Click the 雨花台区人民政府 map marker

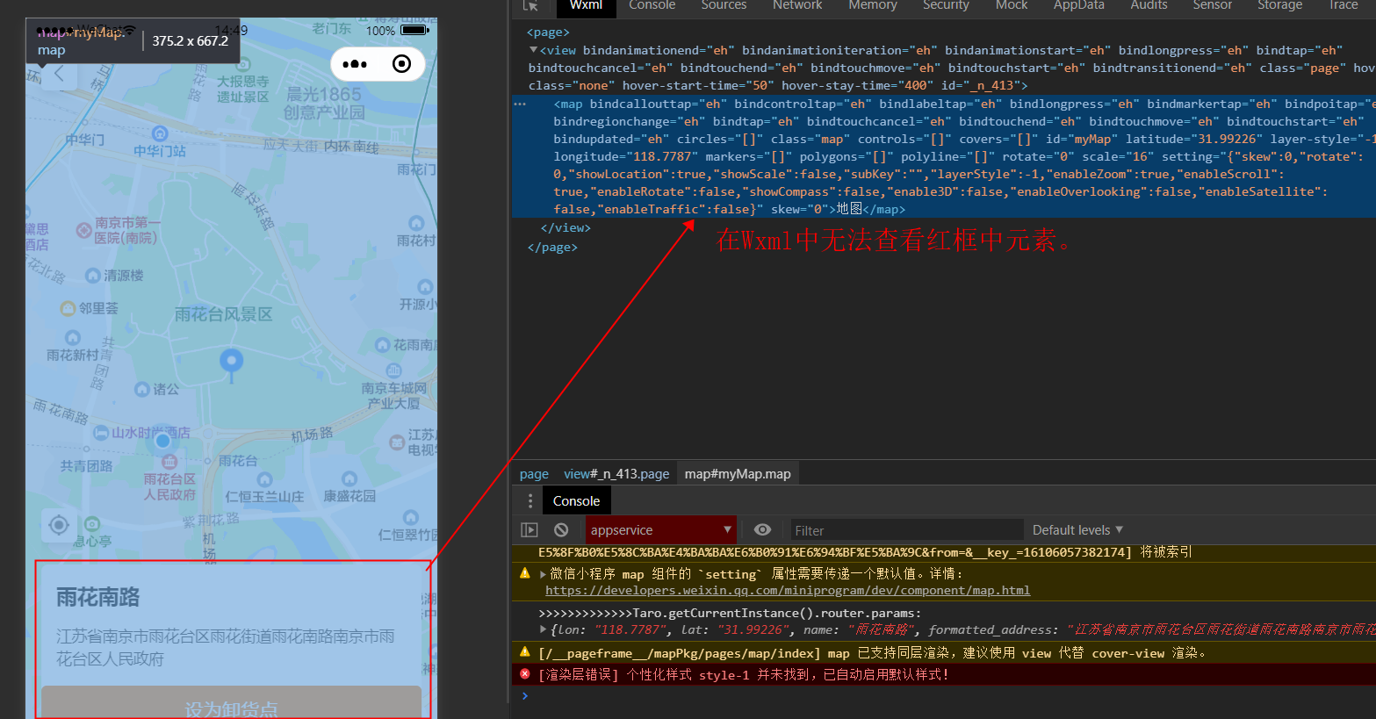(169, 462)
